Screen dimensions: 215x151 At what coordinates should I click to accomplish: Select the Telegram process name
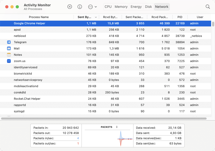coord(20,42)
